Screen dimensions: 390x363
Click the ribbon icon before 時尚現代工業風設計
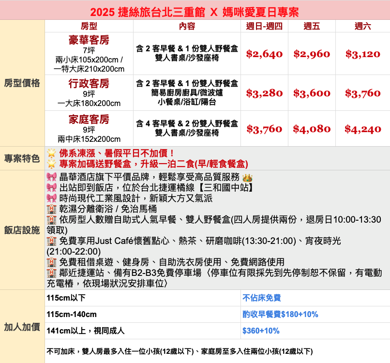(x=51, y=198)
